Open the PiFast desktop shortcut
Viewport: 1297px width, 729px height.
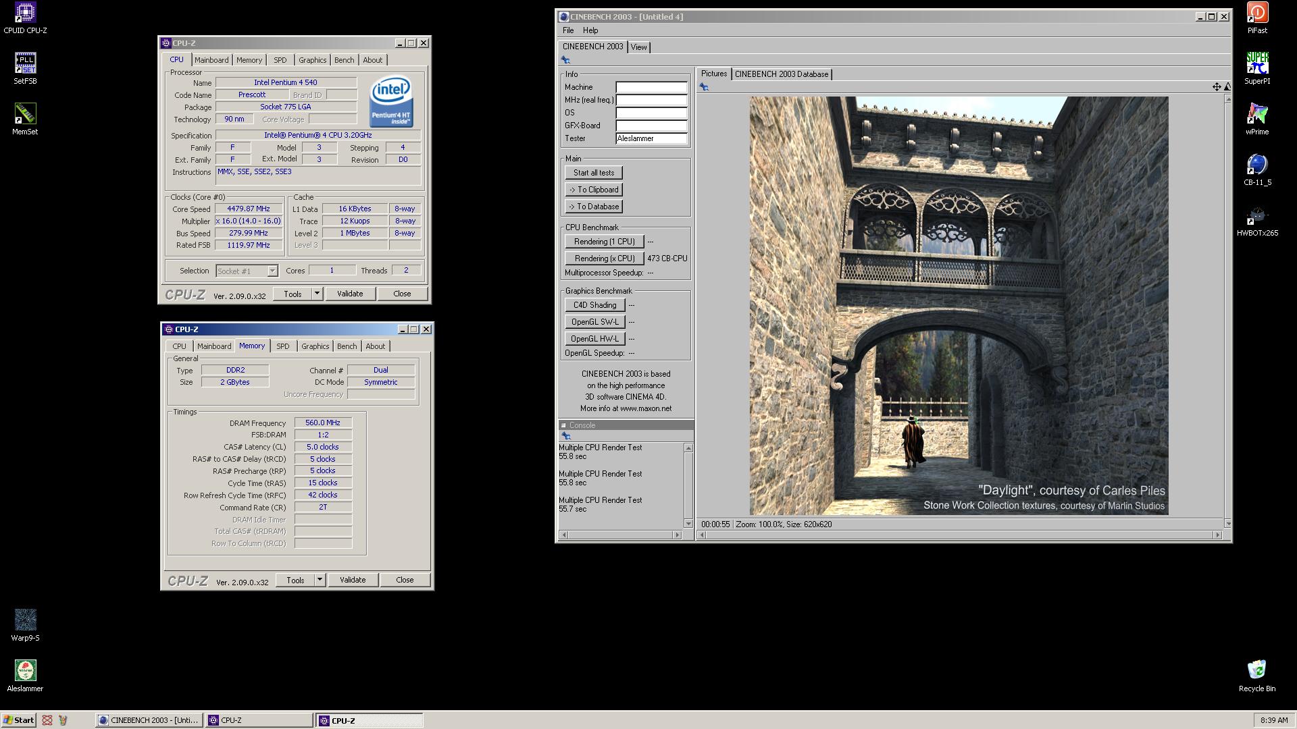pos(1256,18)
